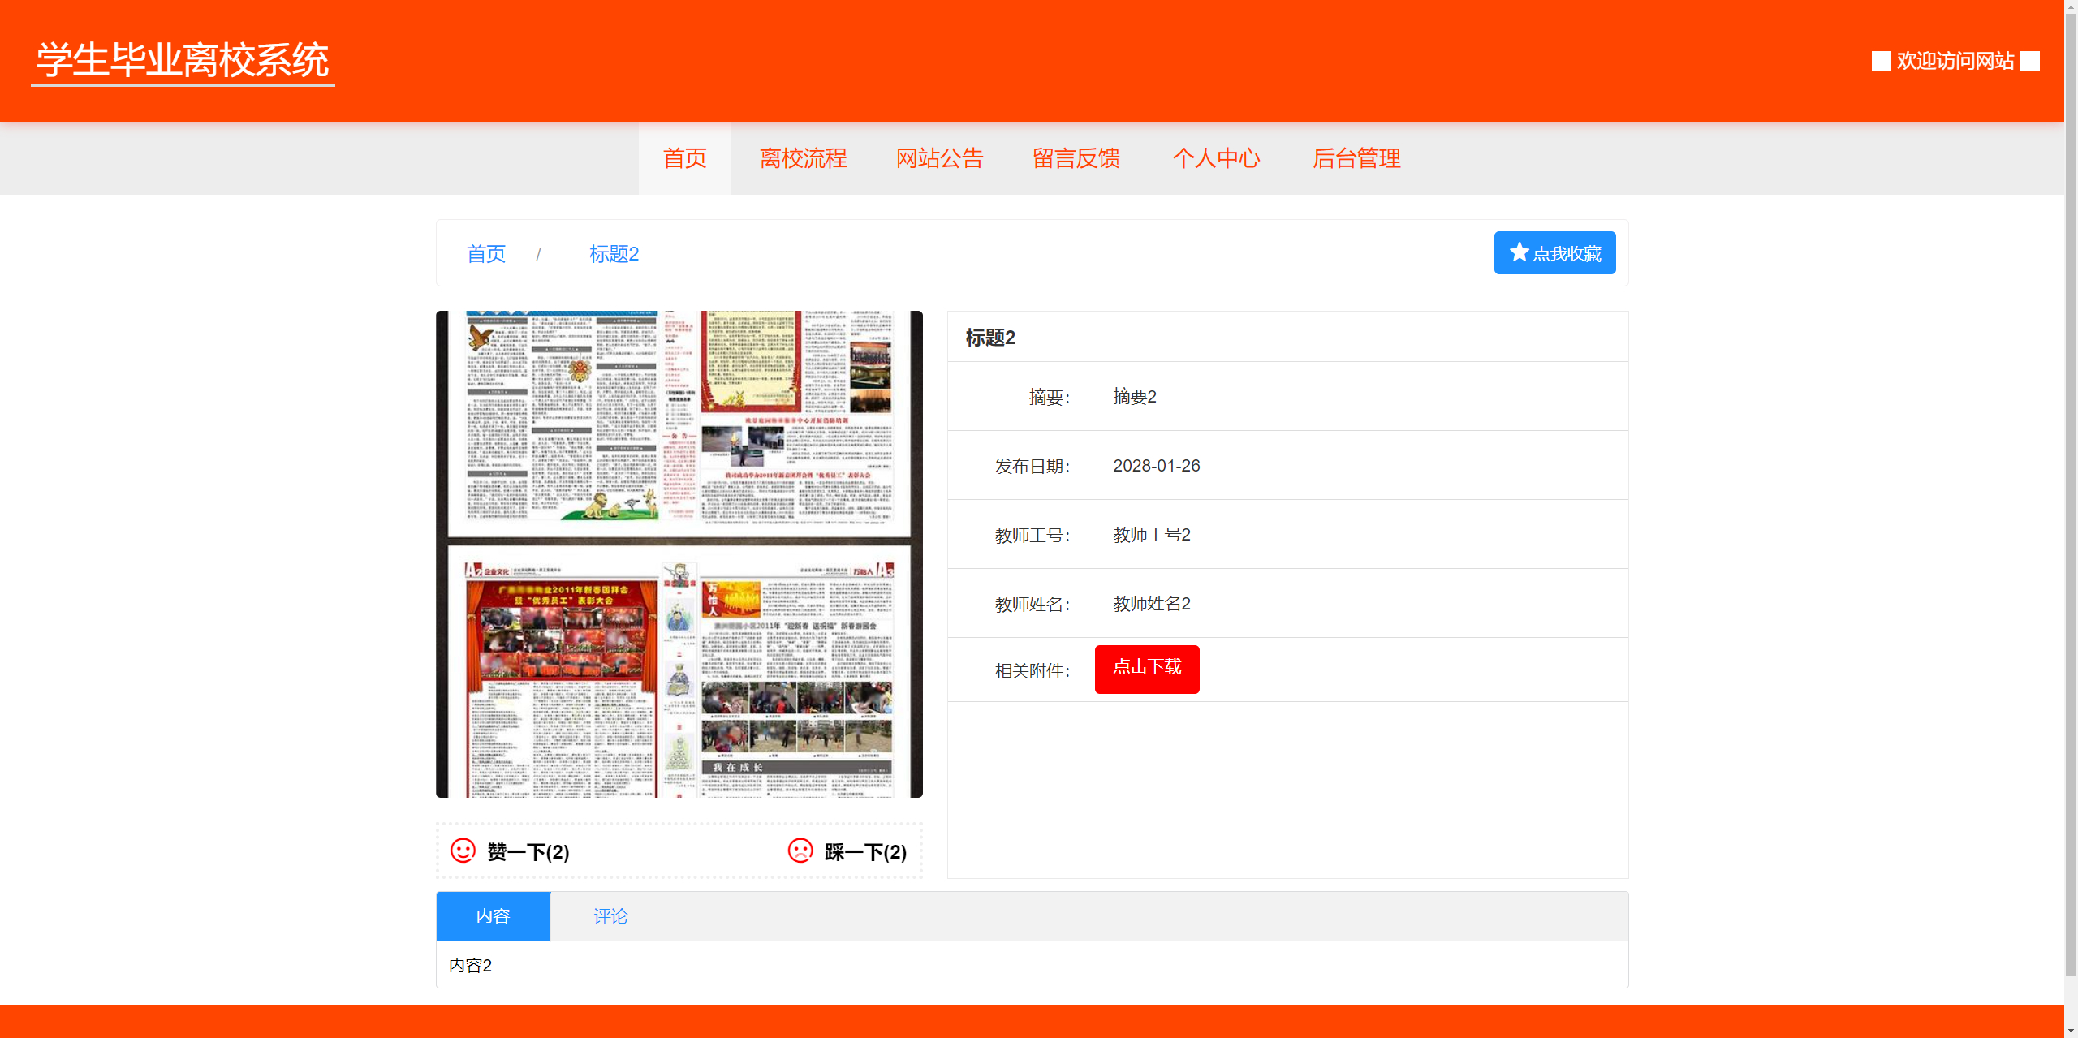Select the 内容 tab
The height and width of the screenshot is (1038, 2078).
493,916
